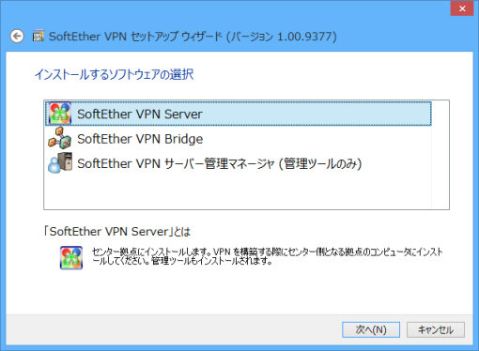Click 次へ(N) to proceed

[371, 329]
